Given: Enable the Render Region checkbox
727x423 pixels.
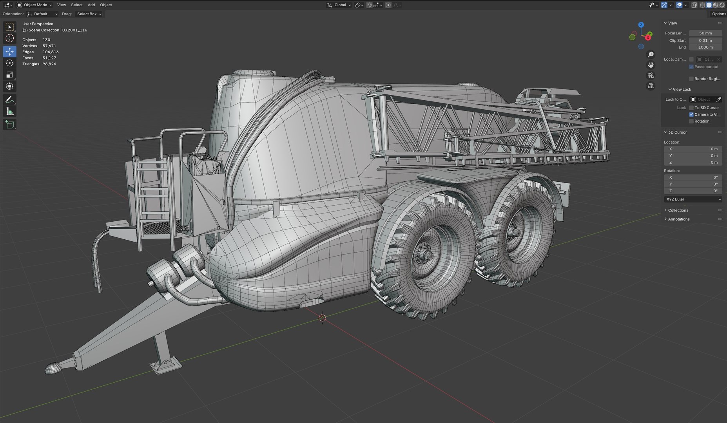Looking at the screenshot, I should point(691,79).
